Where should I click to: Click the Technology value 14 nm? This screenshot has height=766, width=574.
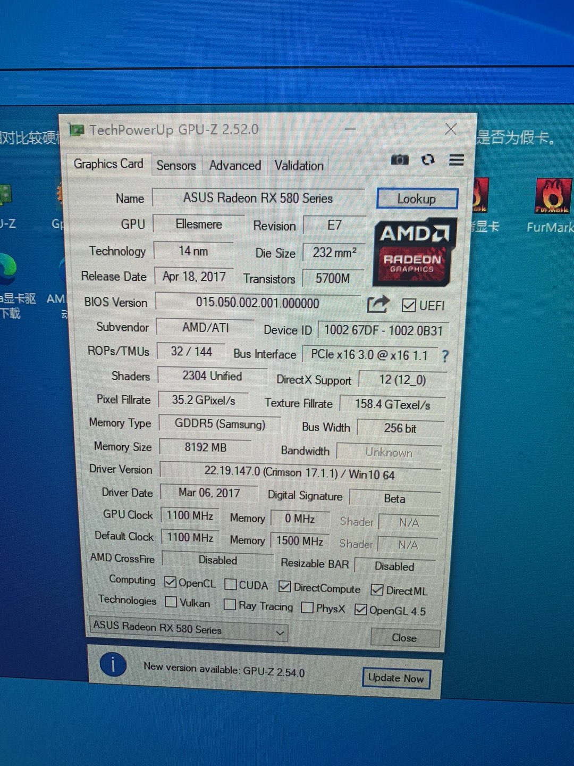[193, 251]
